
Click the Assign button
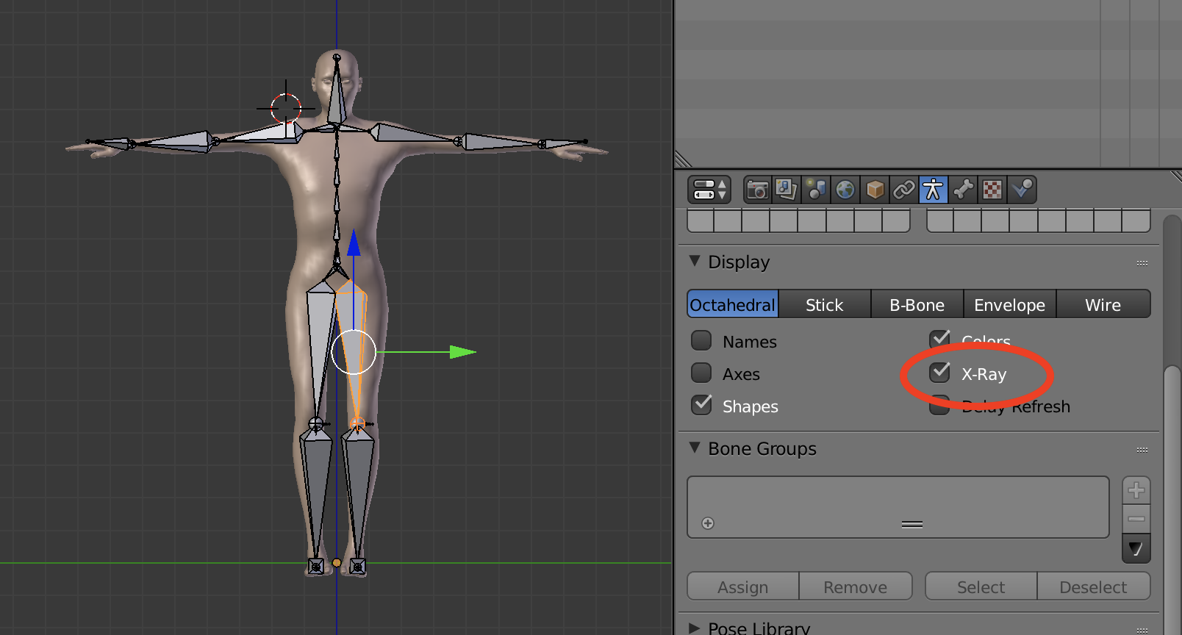[743, 586]
